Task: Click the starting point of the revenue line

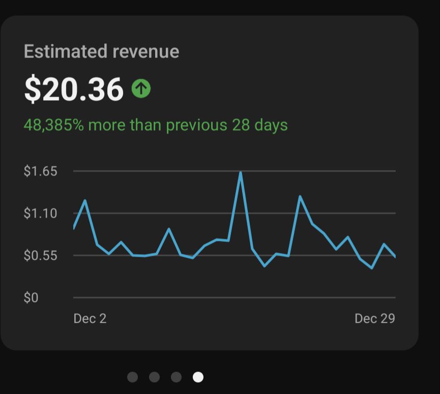Action: coord(74,228)
